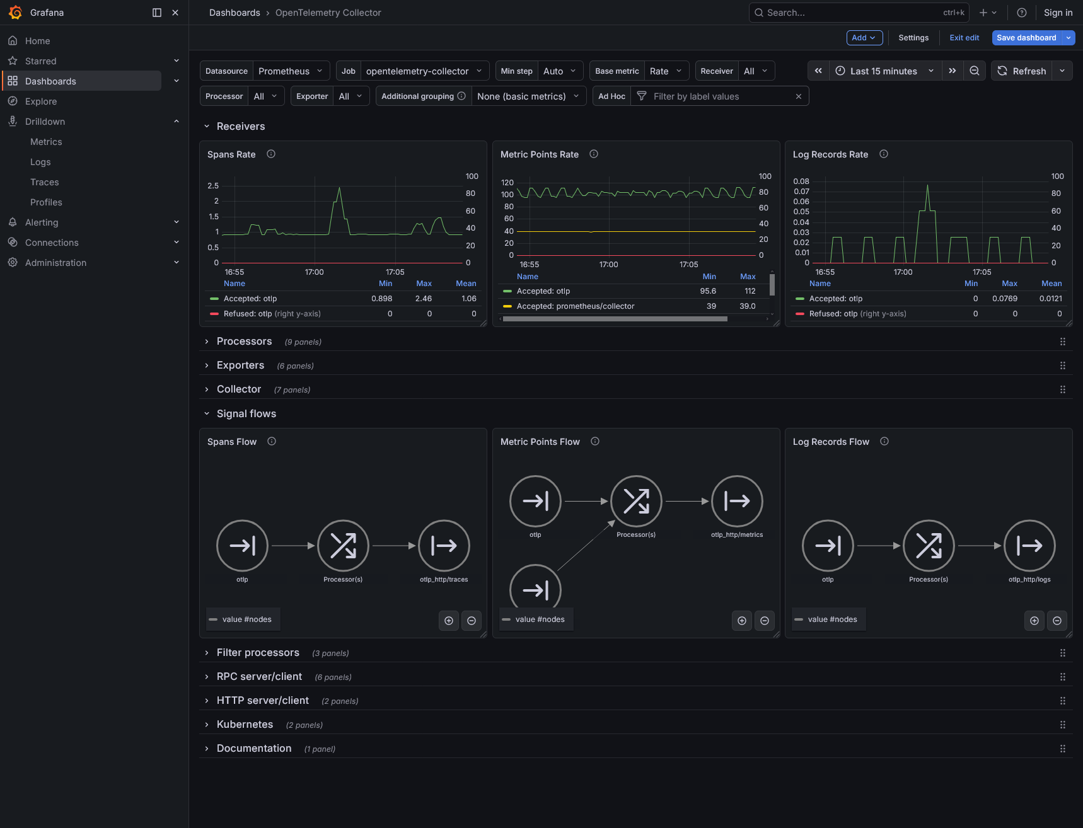Toggle value #nodes legend in Metric Points Flow
This screenshot has height=828, width=1083.
point(540,619)
